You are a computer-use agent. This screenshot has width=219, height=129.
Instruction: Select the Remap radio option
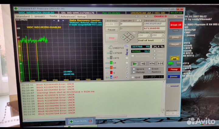pos(134,72)
